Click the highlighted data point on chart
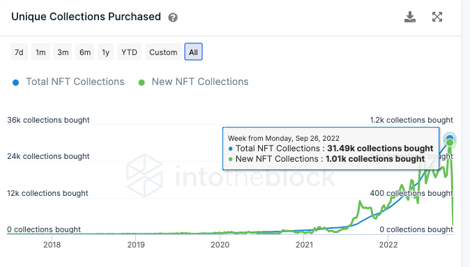Screen dimensions: 470x267 click(450, 140)
